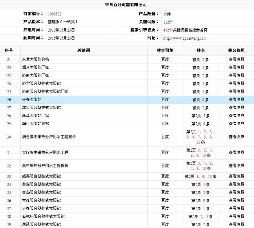
Task: Select keyword 大连集中采热分户用水工程
Action: pyautogui.click(x=45, y=153)
